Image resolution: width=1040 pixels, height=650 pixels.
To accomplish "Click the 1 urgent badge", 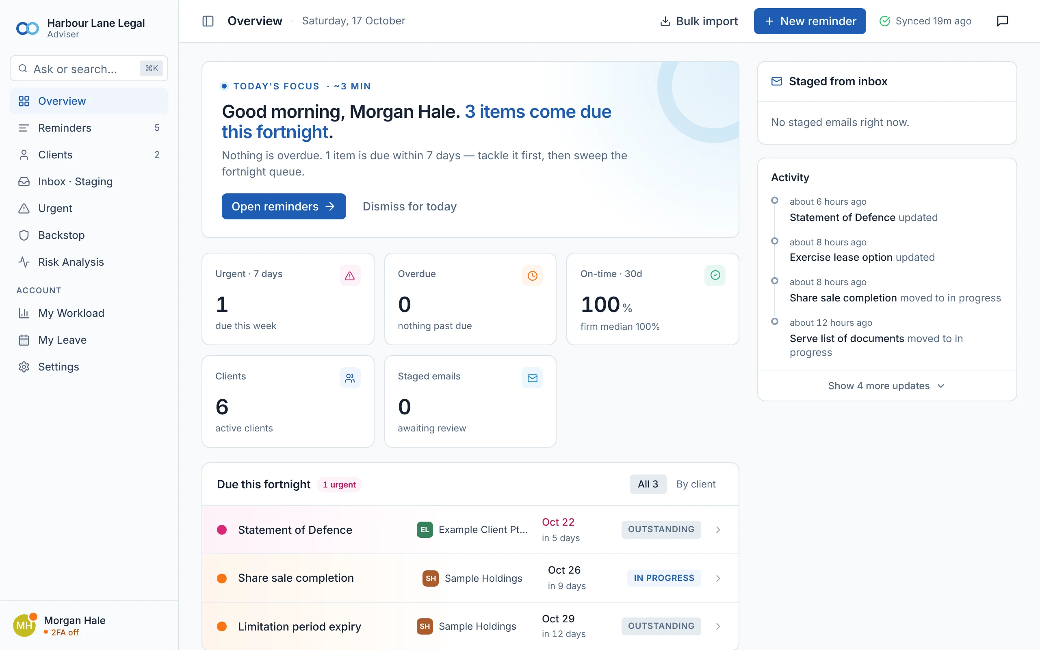I will click(339, 485).
